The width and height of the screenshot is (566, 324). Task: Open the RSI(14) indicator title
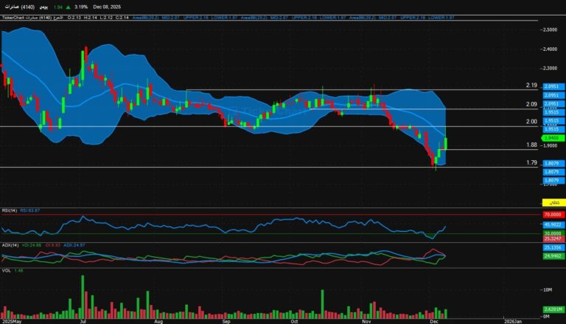pyautogui.click(x=10, y=210)
